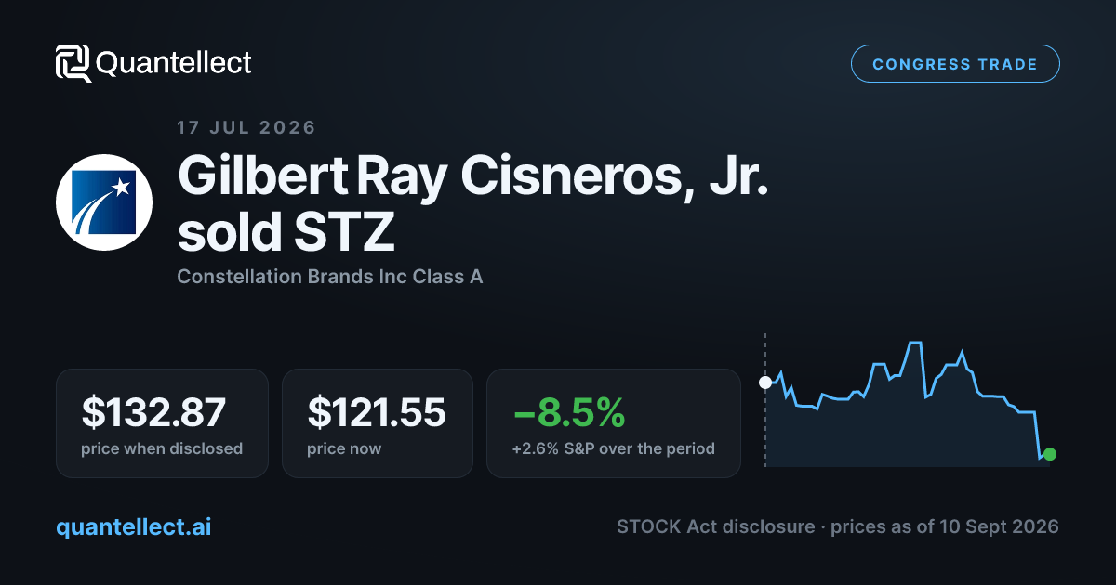Screen dimensions: 1116x585
Task: Select the −8.5% performance card
Action: (614, 423)
